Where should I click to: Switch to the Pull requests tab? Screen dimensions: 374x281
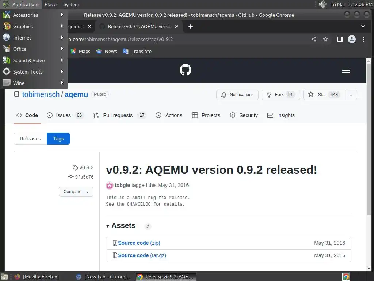(119, 115)
